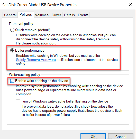Select the Policies tab
The height and width of the screenshot is (139, 136).
tap(26, 15)
